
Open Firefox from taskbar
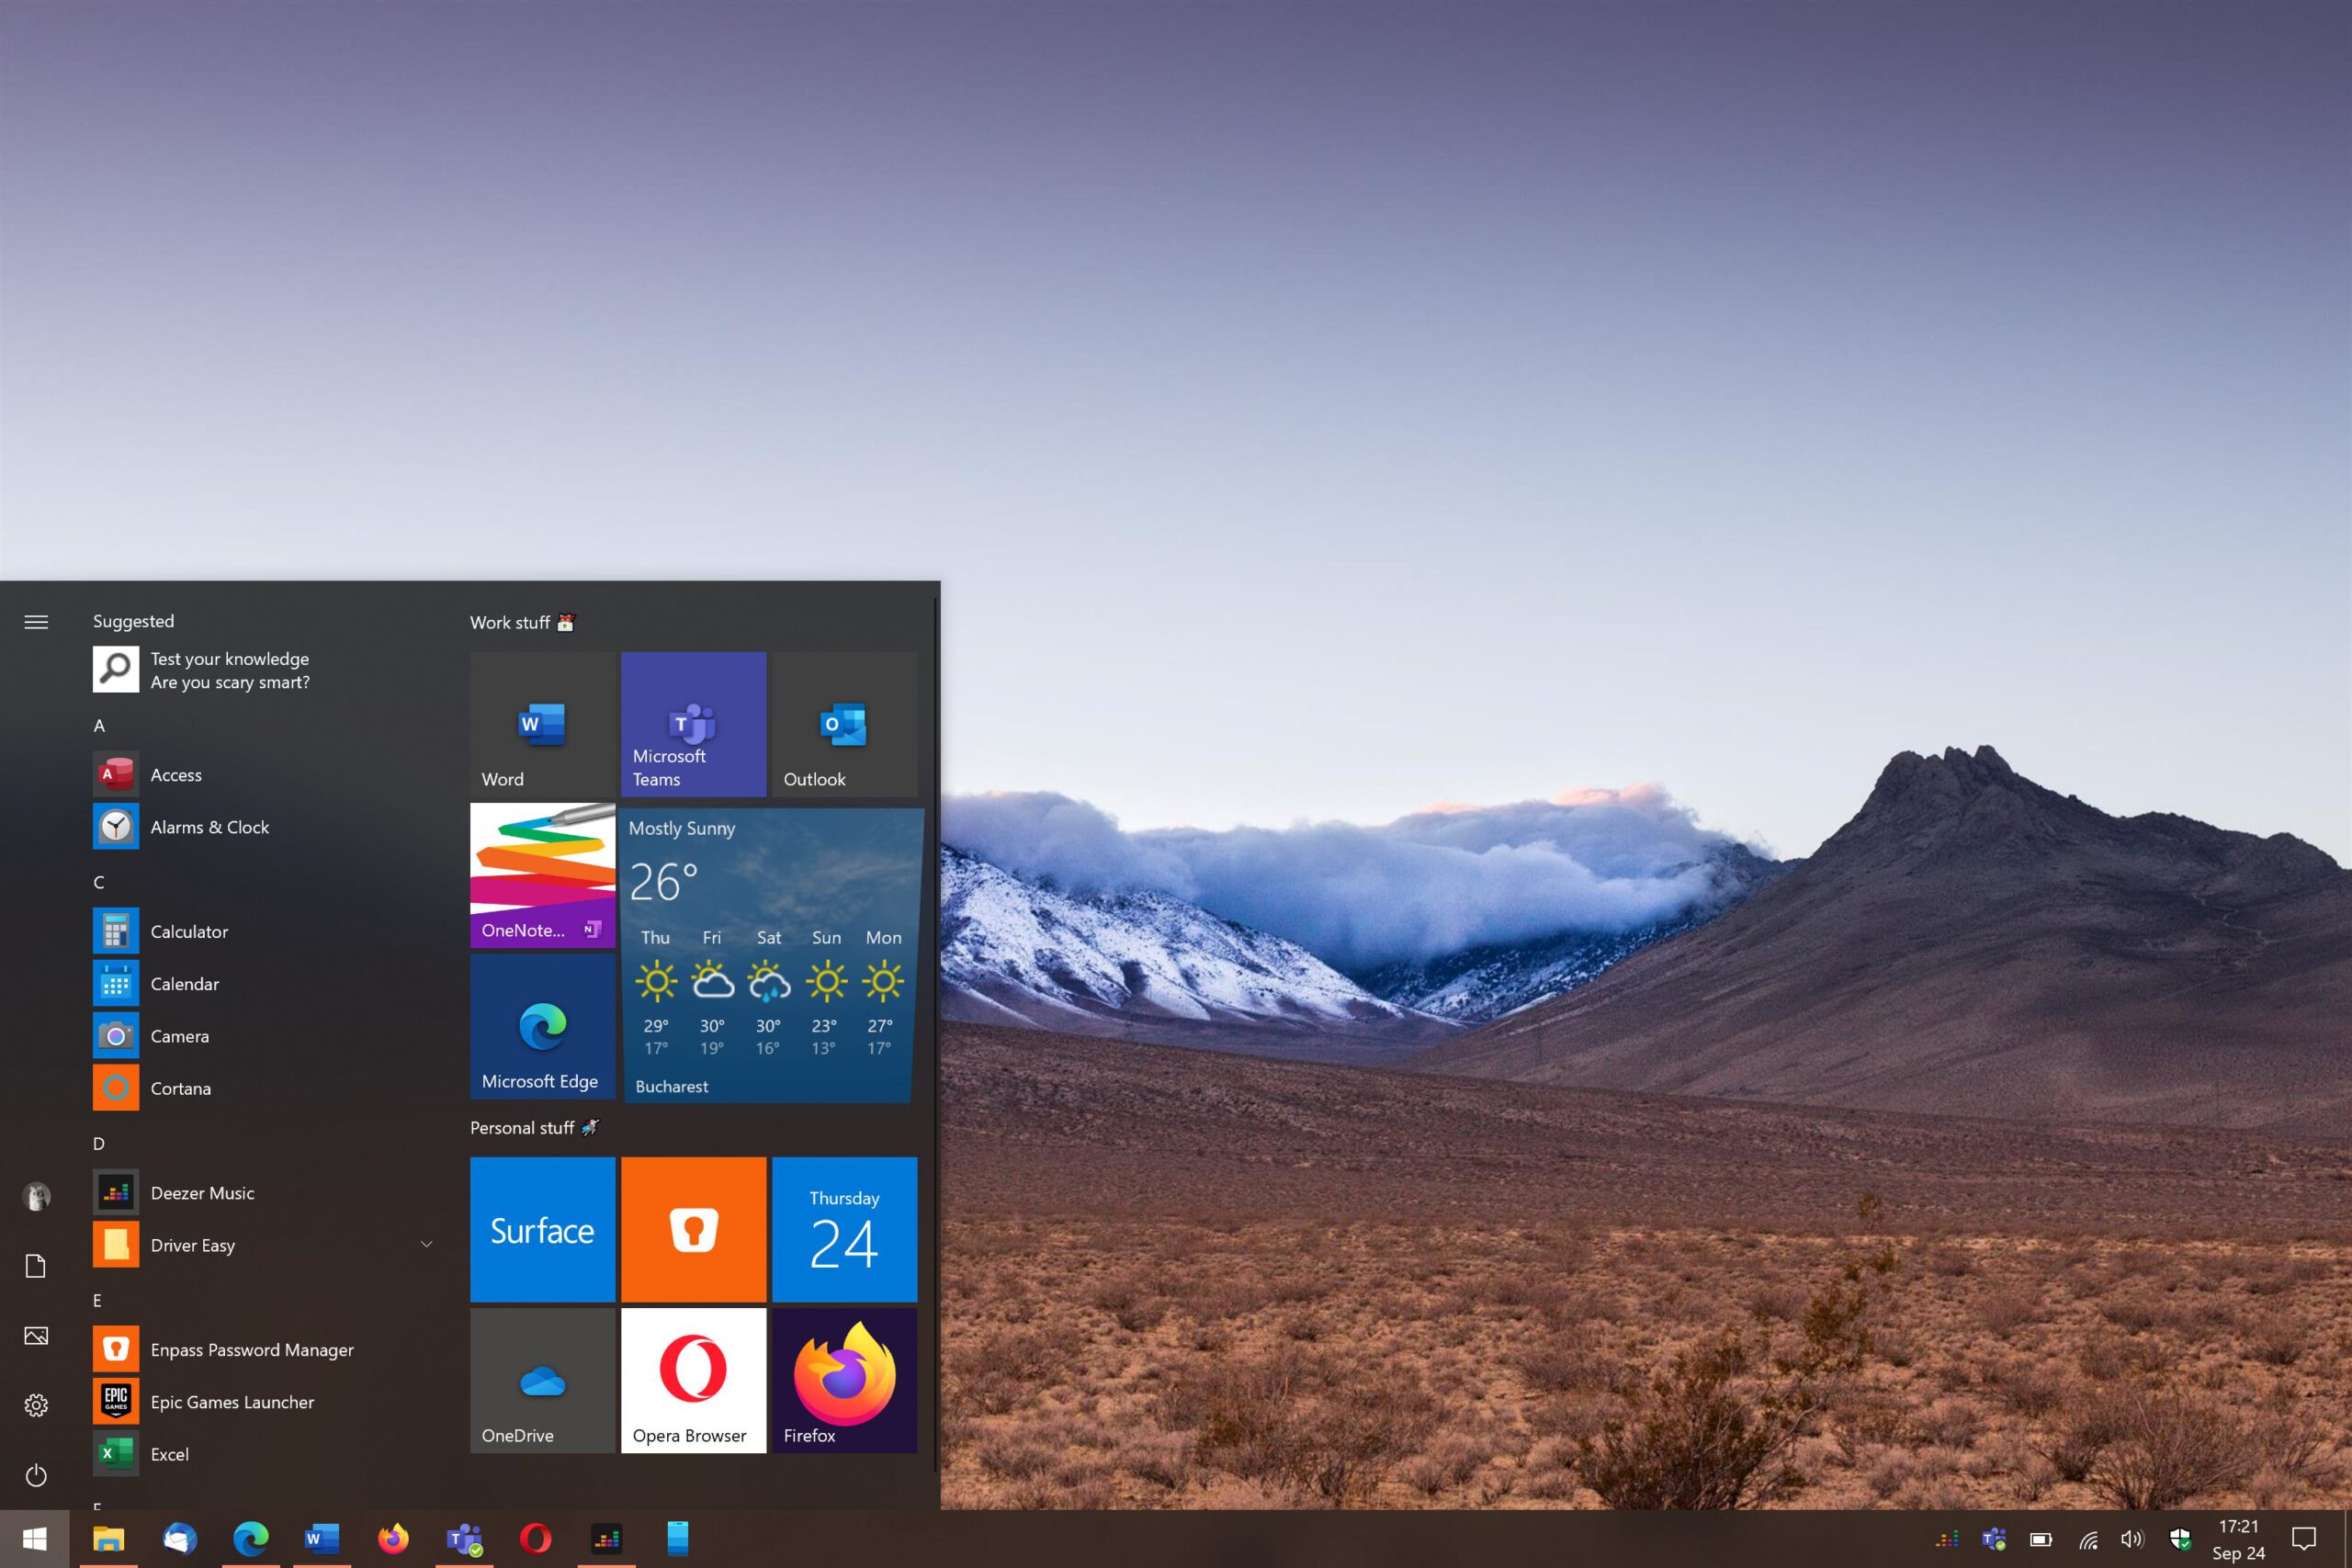tap(393, 1539)
